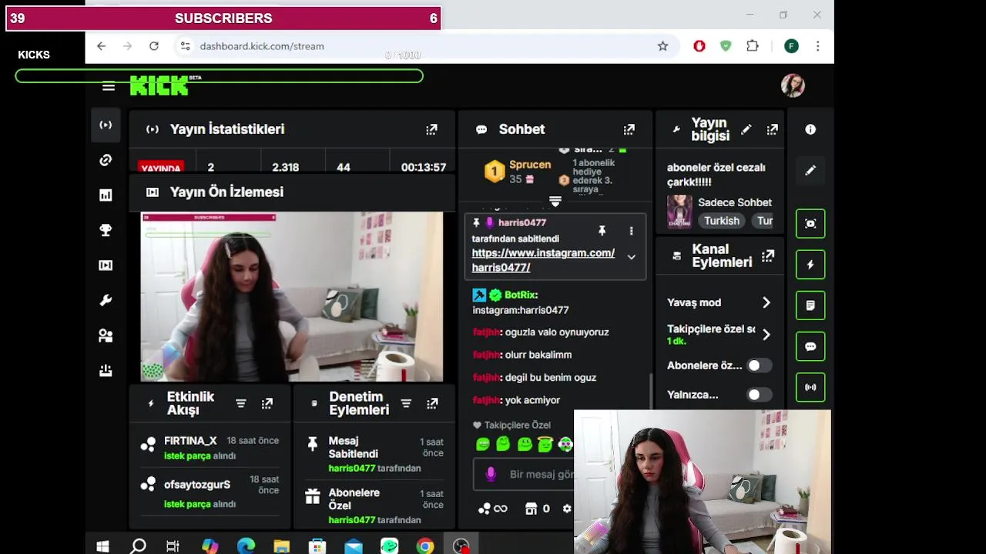Click the info icon in the right rail

tap(810, 130)
